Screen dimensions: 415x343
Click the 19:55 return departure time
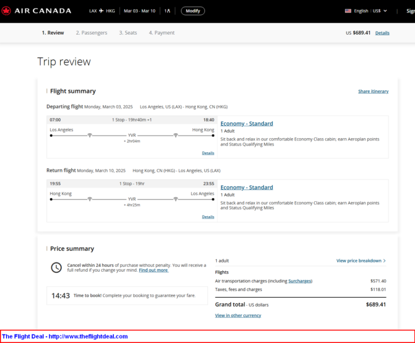pos(55,183)
